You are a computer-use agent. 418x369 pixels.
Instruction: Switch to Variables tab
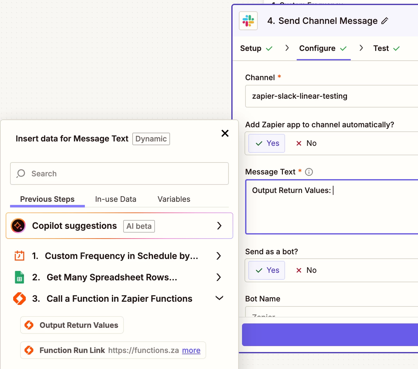[x=174, y=199]
